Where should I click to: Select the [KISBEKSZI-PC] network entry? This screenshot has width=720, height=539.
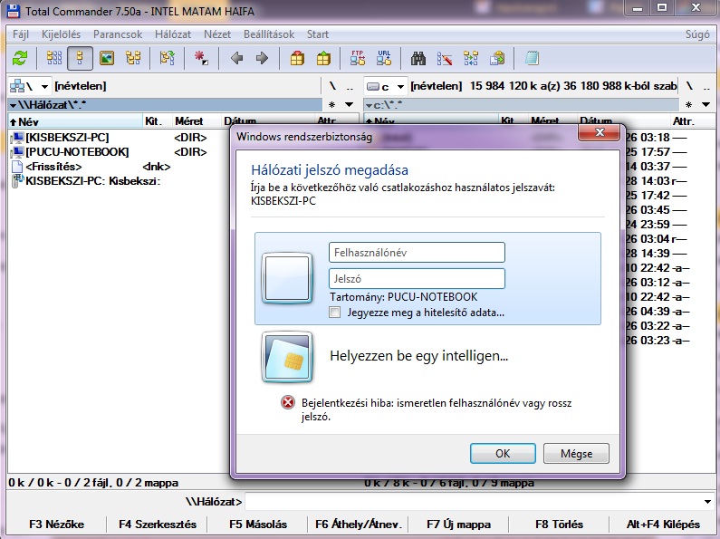[x=67, y=138]
